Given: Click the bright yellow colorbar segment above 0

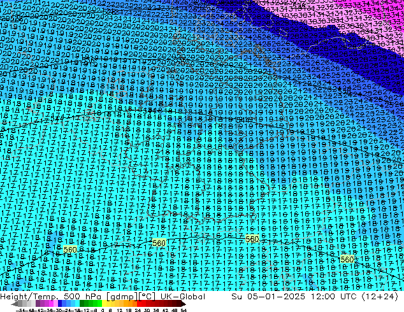Looking at the screenshot, I should coord(104,304).
